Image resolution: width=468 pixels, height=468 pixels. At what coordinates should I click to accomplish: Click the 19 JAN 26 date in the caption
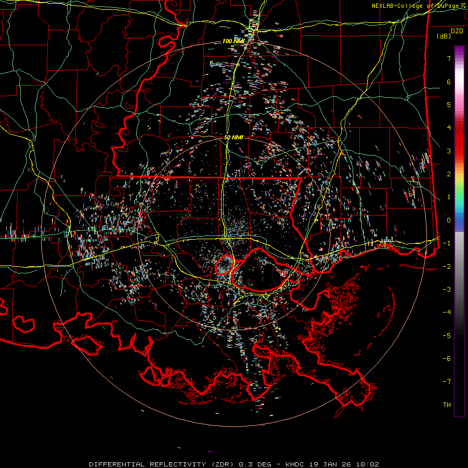331,464
